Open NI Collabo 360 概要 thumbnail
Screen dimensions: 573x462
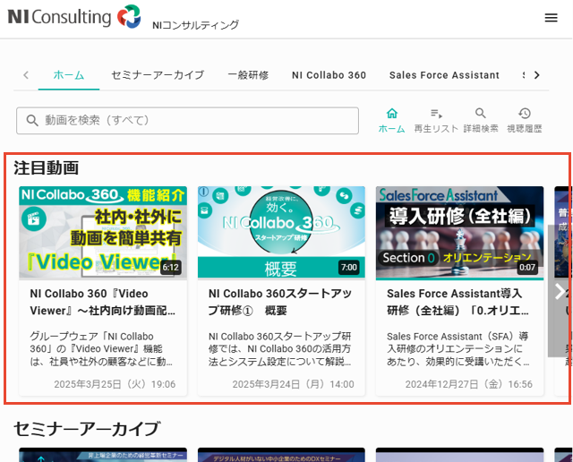(x=281, y=233)
